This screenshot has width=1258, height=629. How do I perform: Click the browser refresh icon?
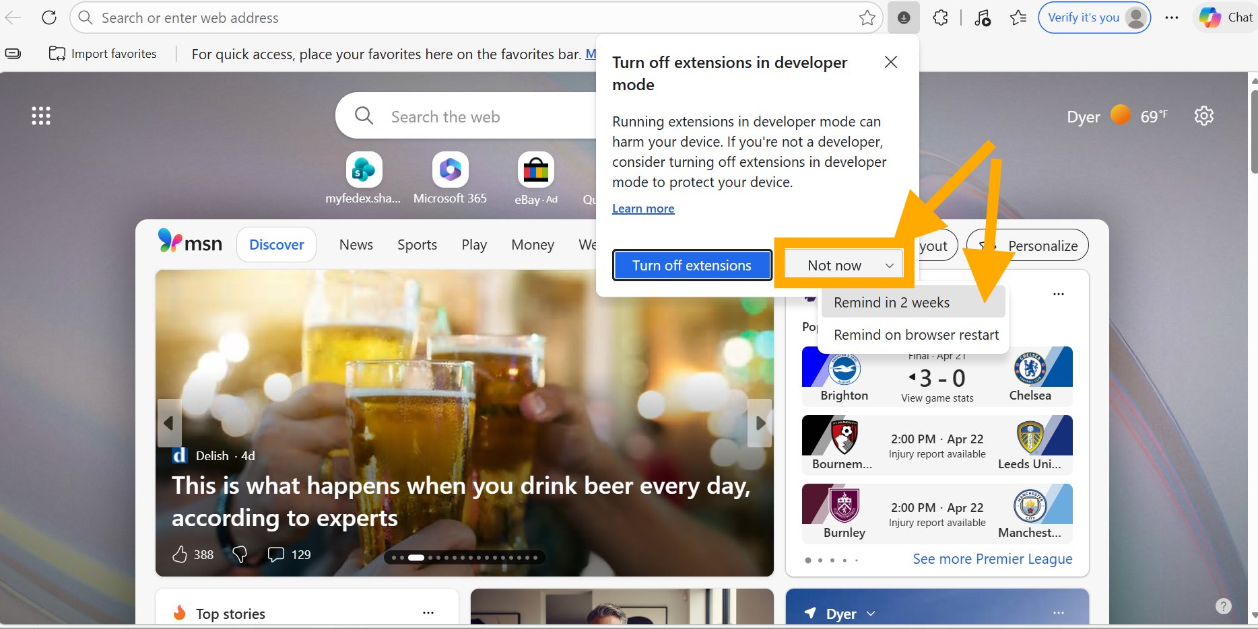click(x=49, y=17)
